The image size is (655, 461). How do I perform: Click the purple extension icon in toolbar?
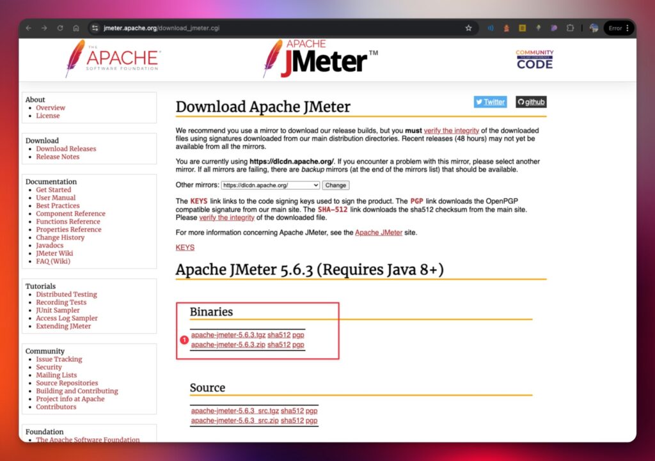[x=554, y=28]
